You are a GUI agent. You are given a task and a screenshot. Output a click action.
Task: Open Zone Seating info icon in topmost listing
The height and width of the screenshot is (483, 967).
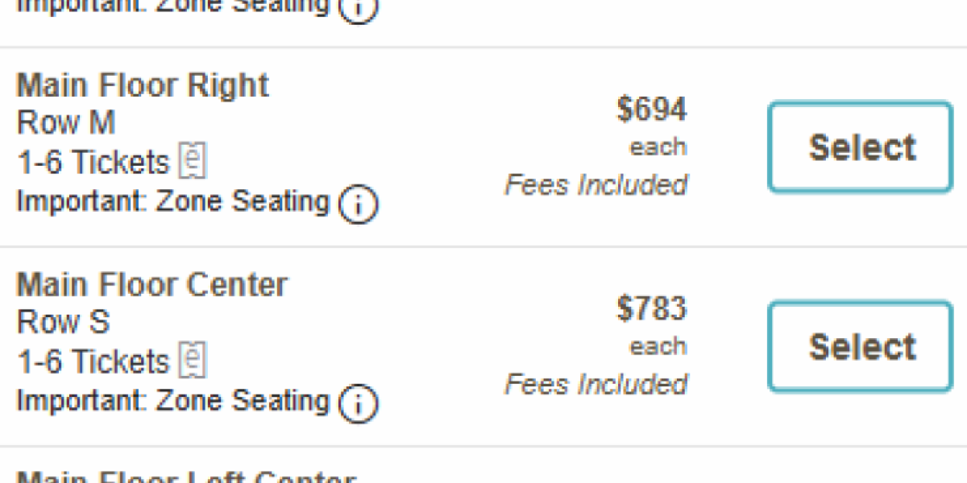click(359, 8)
